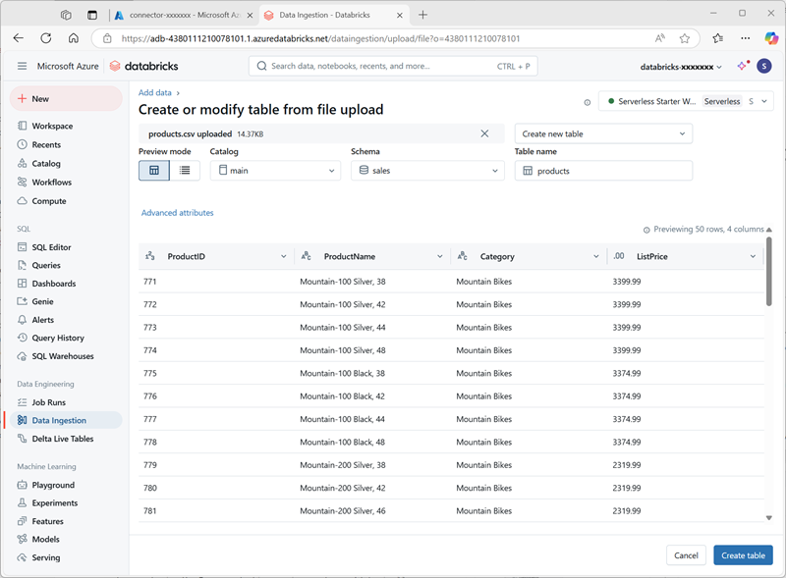This screenshot has width=786, height=578.
Task: Change Category column data type icon
Action: pos(463,256)
